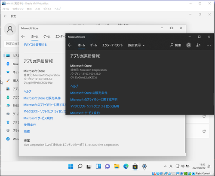Select ゲーム tab in light Store
The height and width of the screenshot is (176, 215).
pos(47,36)
